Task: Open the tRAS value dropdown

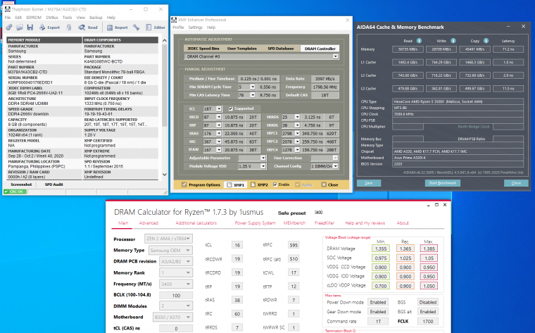Action: [x=219, y=133]
